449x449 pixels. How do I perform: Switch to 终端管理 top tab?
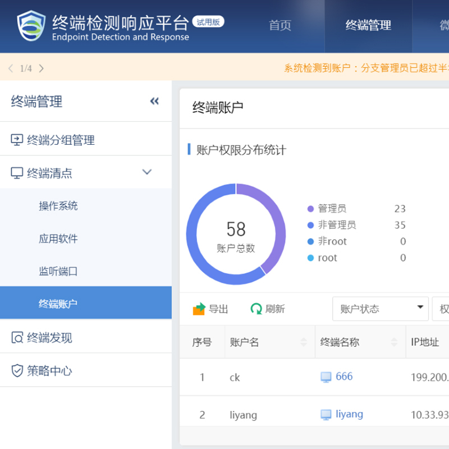368,25
